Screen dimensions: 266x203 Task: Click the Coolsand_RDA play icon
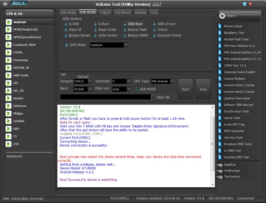point(8,45)
